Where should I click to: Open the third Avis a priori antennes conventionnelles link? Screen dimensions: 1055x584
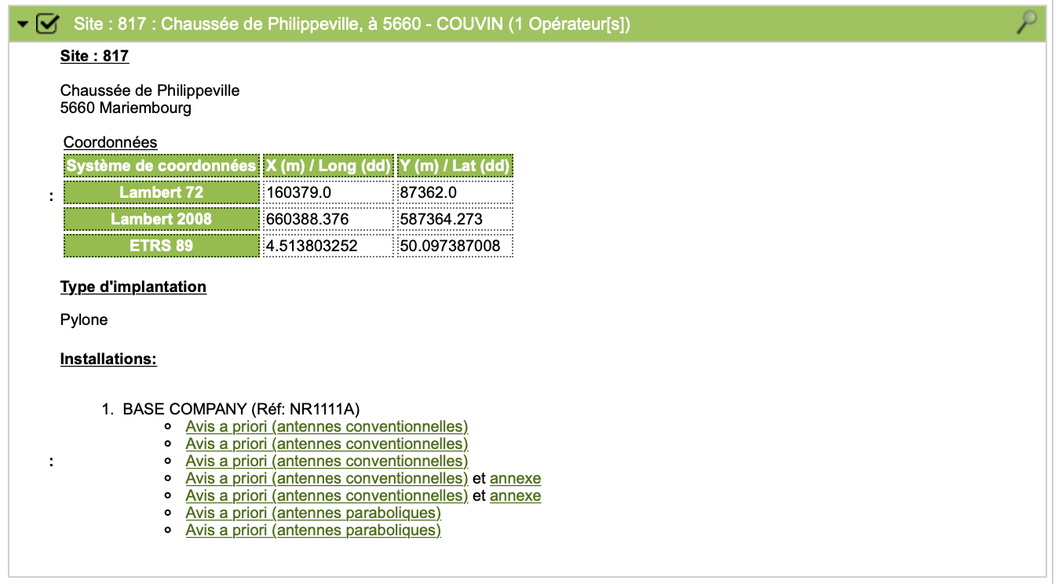[327, 462]
